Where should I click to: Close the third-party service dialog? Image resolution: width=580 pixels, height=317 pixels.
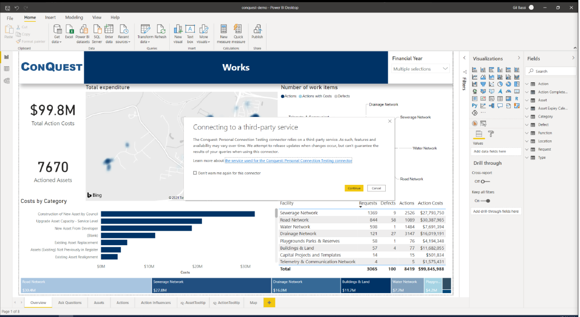coord(390,121)
